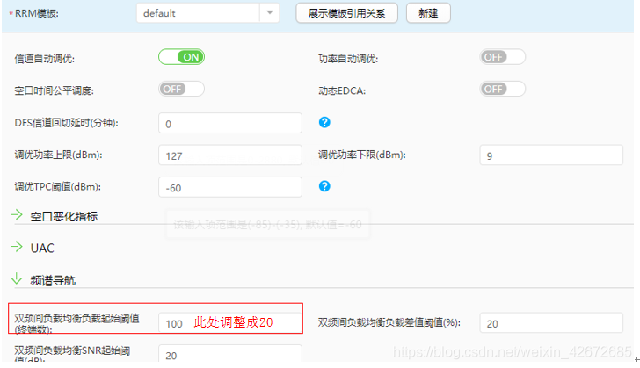Open the help icon beside DFS信道回切延时
This screenshot has width=640, height=368.
tap(324, 122)
